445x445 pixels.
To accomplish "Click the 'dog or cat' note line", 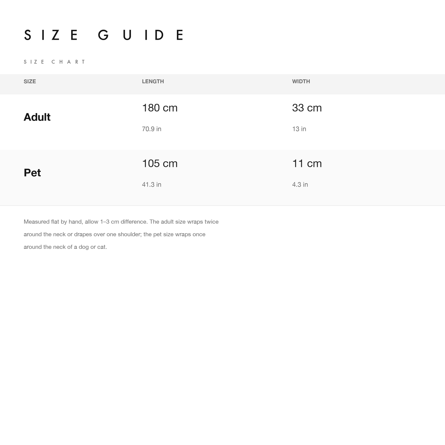I will 65,247.
